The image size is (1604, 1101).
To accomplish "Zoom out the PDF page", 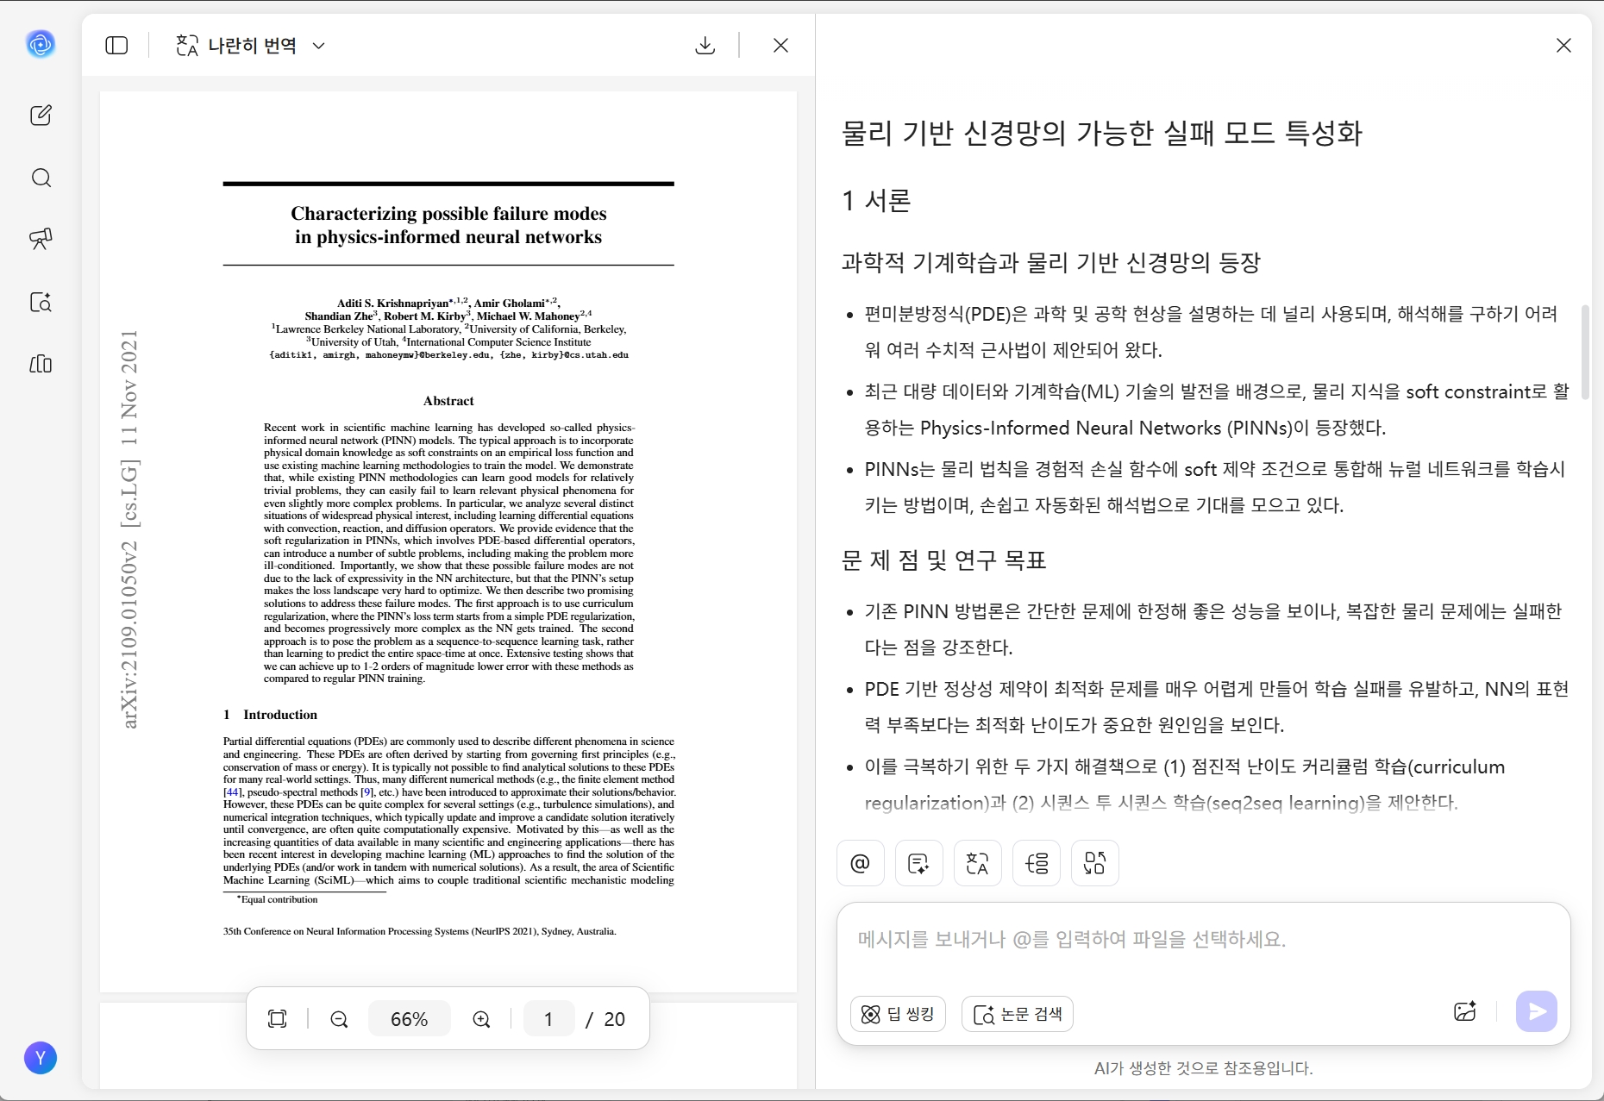I will tap(340, 1019).
